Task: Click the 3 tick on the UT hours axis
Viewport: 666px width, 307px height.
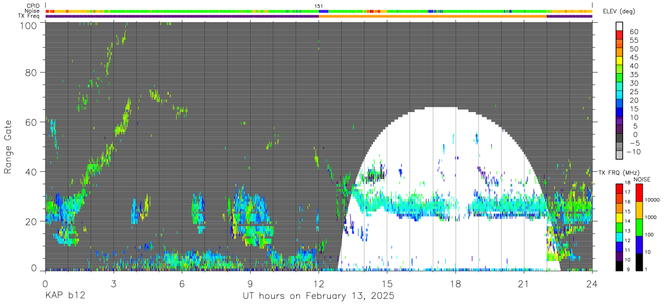Action: [x=113, y=283]
